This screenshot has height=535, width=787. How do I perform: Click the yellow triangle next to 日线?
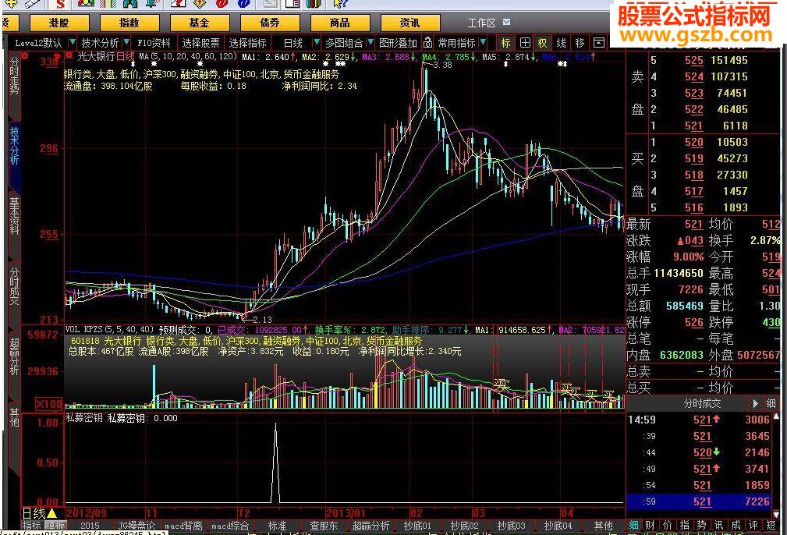[x=51, y=513]
